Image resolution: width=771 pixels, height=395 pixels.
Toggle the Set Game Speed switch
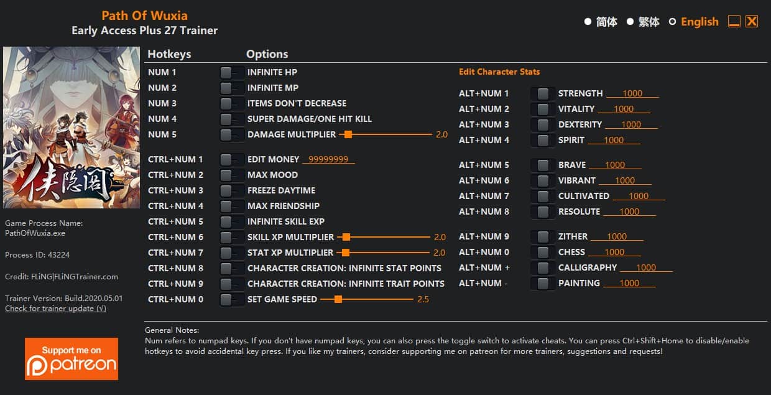click(232, 299)
